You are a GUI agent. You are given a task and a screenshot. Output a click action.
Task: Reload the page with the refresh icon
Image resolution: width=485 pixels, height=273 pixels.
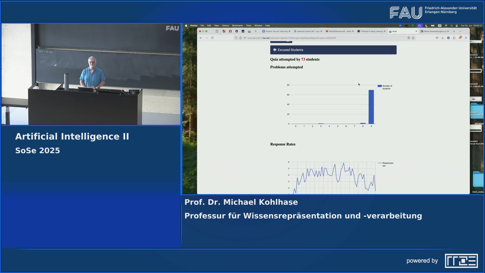[x=212, y=38]
